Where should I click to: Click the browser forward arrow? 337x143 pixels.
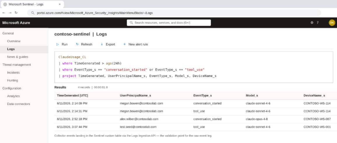tap(10, 13)
